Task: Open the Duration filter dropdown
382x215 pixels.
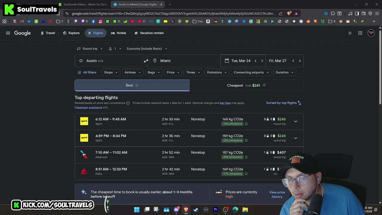Action: click(x=284, y=73)
